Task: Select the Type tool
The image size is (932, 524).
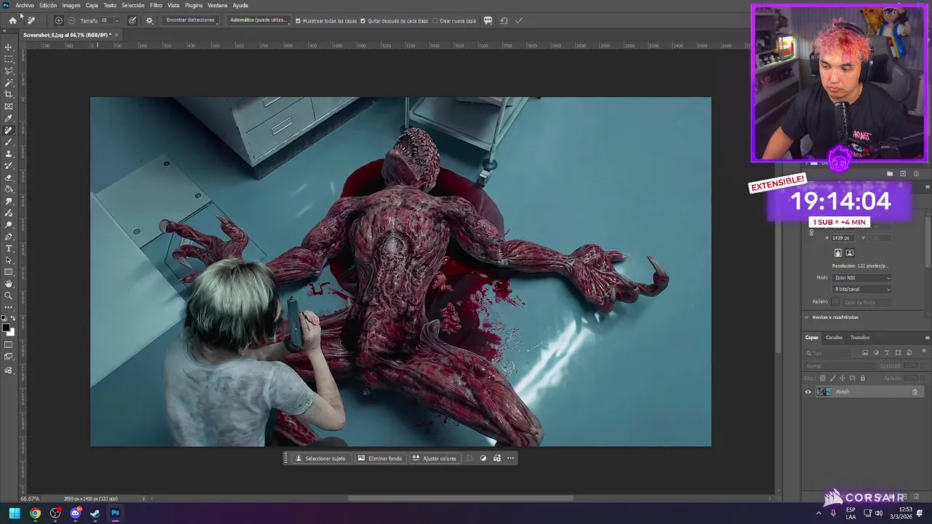Action: [9, 248]
